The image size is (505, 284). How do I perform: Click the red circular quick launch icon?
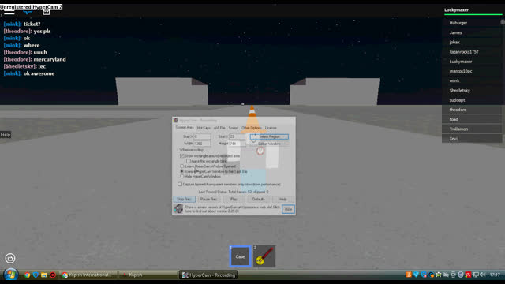[53, 275]
